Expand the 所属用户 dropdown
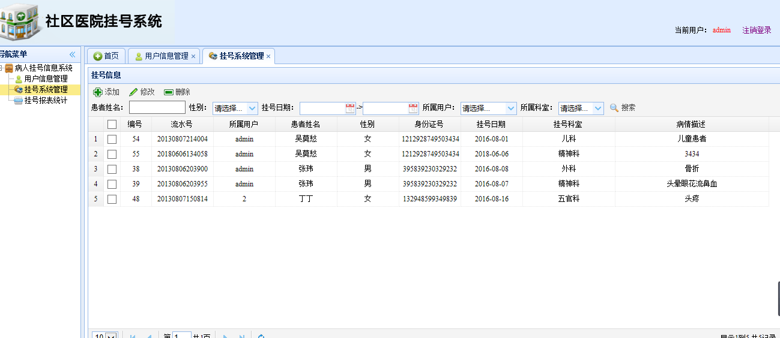Viewport: 780px width, 338px height. [x=510, y=108]
